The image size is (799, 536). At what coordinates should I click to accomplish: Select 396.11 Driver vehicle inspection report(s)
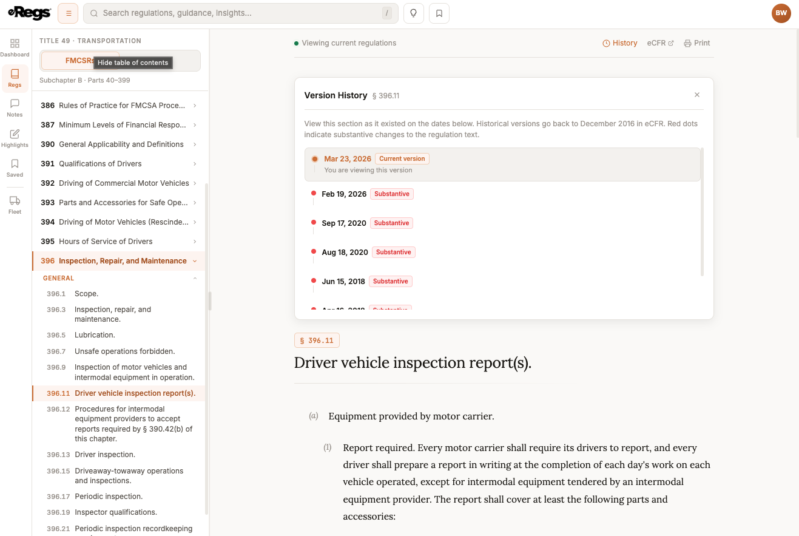click(x=119, y=393)
